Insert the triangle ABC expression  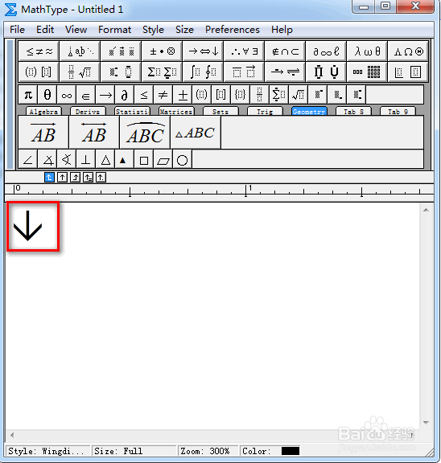[196, 133]
